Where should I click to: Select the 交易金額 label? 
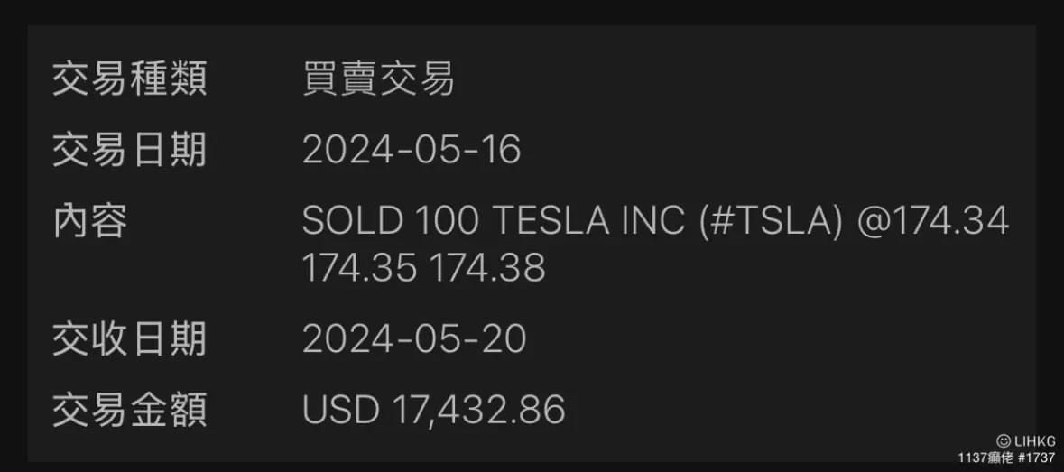(129, 410)
